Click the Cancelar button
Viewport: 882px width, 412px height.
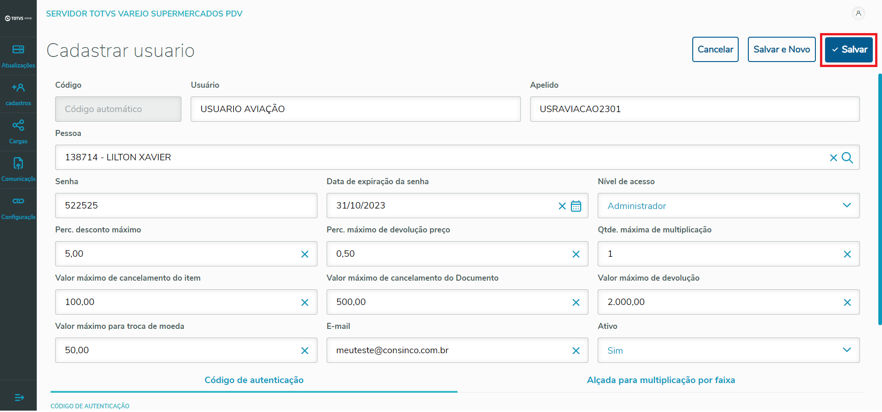click(715, 49)
